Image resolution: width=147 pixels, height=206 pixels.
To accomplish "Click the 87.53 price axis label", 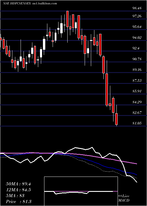I will pyautogui.click(x=137, y=80).
